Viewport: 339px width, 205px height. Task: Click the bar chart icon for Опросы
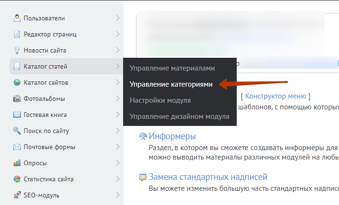[17, 163]
